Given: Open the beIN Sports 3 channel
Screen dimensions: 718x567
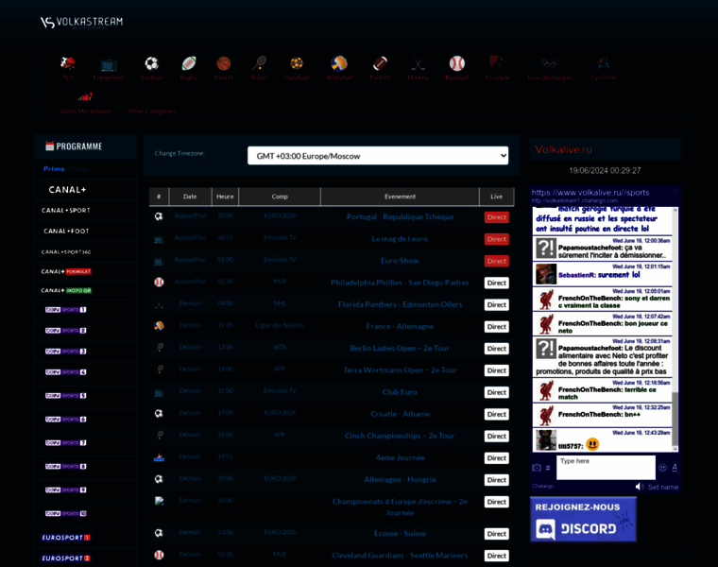Looking at the screenshot, I should pos(65,352).
